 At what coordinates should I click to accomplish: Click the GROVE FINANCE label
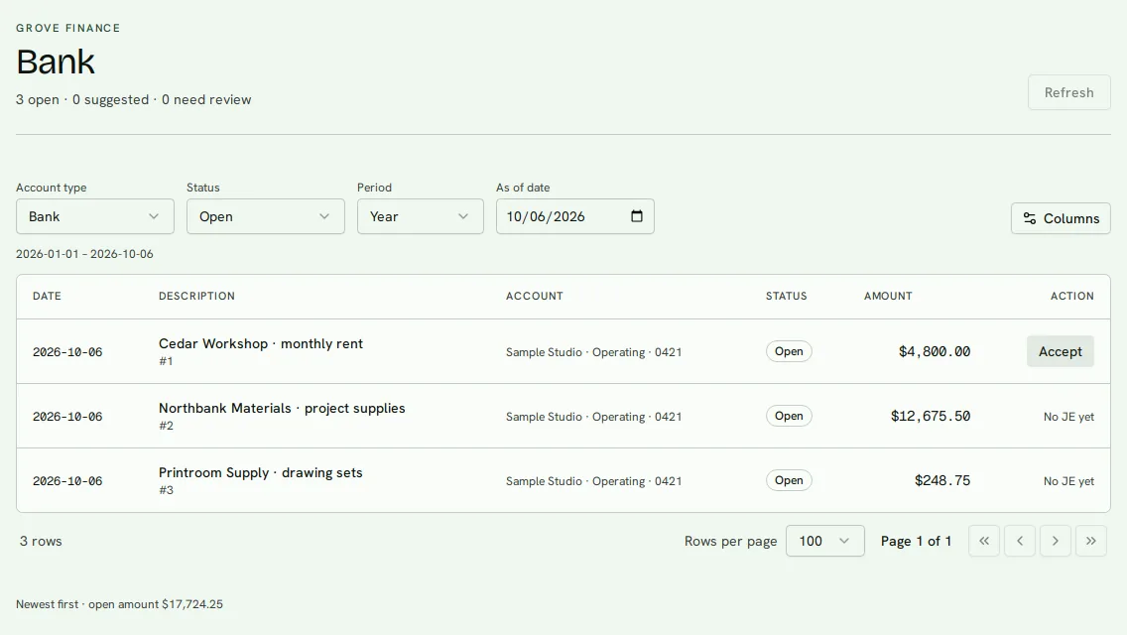tap(68, 28)
